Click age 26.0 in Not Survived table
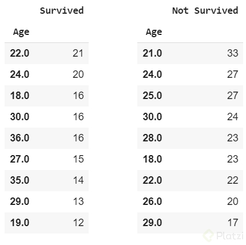 (x=152, y=201)
